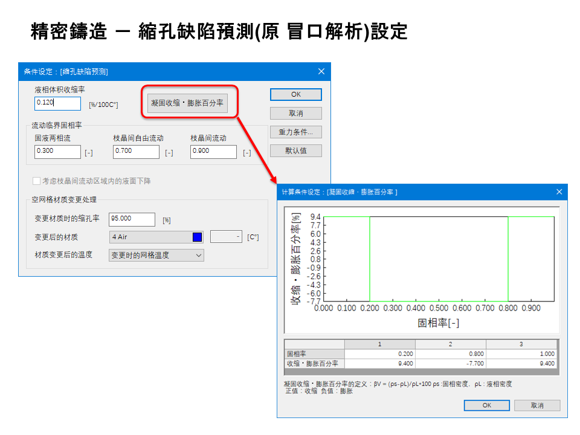Edit the 枝晶间流动 value 0.900

coord(214,152)
